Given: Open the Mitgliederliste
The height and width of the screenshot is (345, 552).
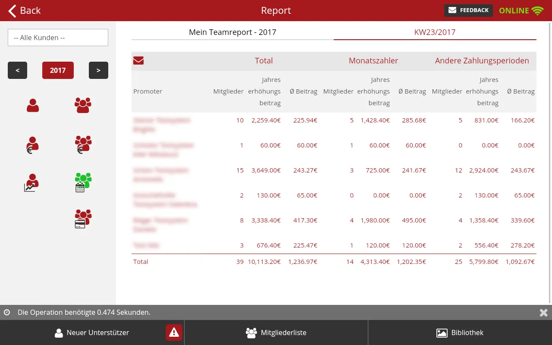Looking at the screenshot, I should click(x=276, y=332).
